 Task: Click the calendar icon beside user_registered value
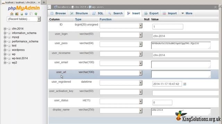(x=185, y=84)
